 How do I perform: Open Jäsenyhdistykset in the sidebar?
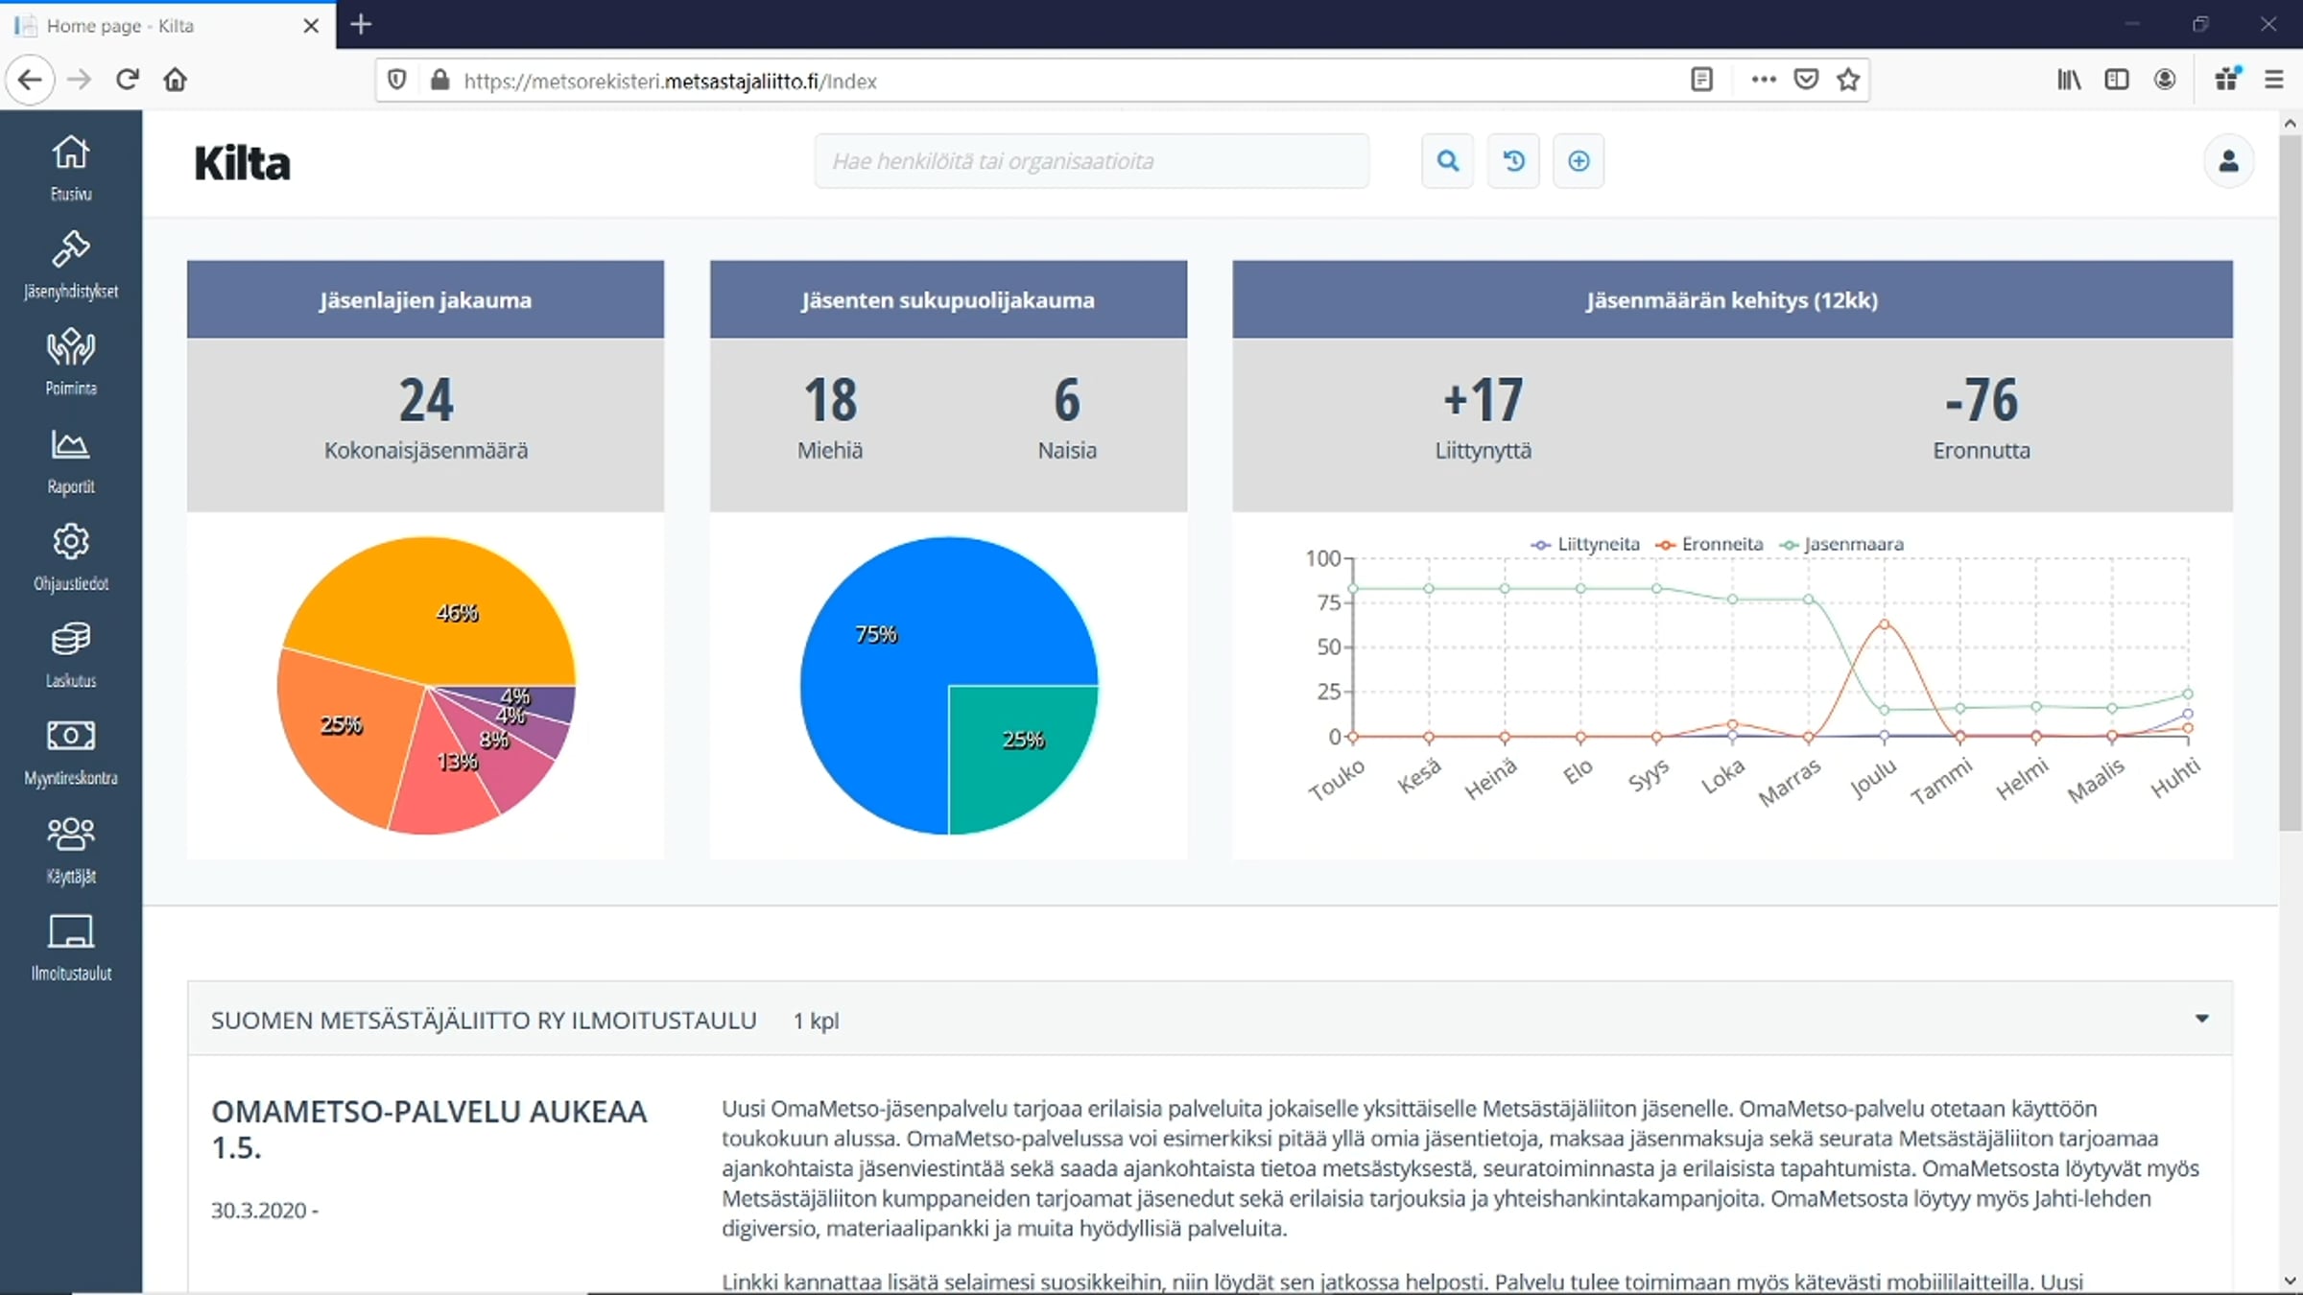[71, 266]
